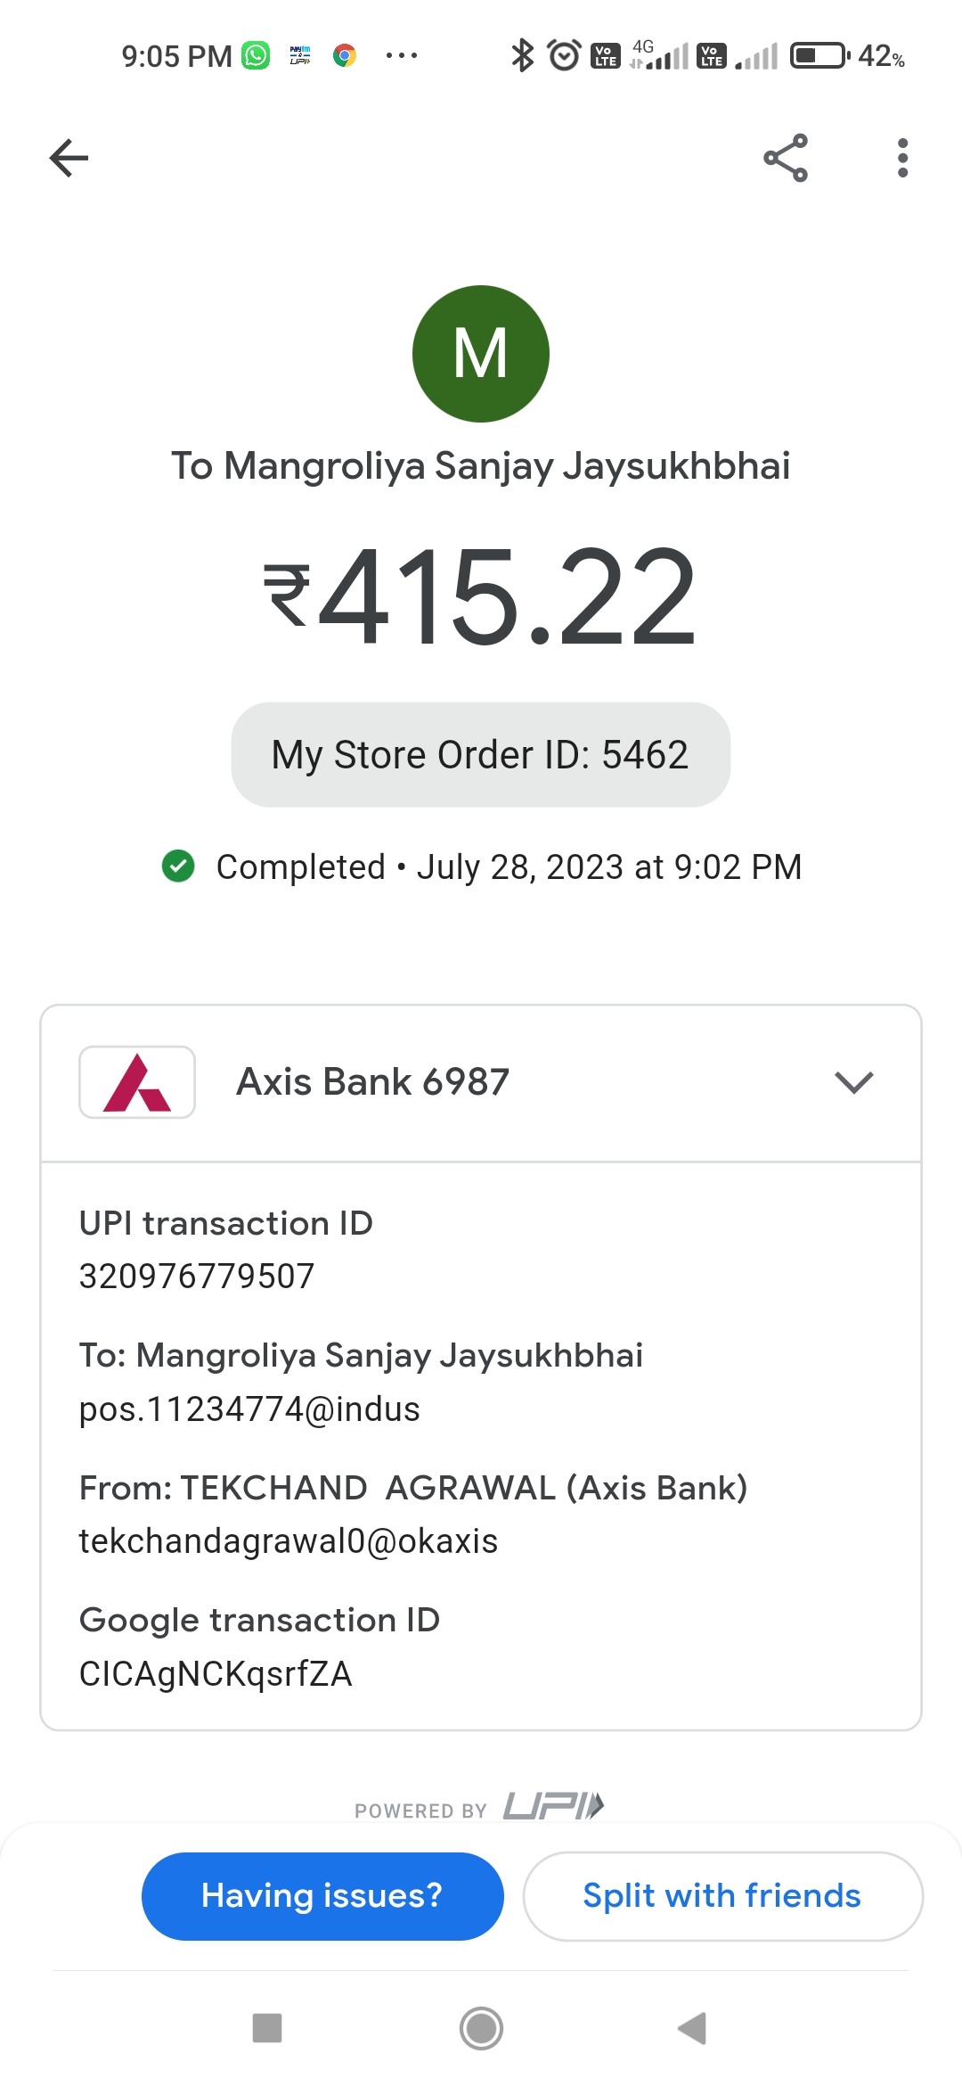Image resolution: width=962 pixels, height=2086 pixels.
Task: Tap the WhatsApp notification icon
Action: pos(257,56)
